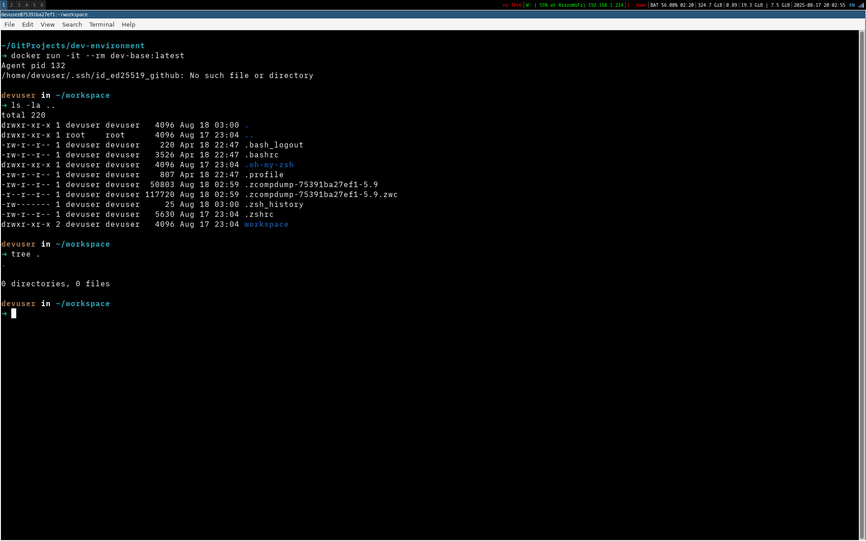Click the terminal cursor at the last prompt

14,313
